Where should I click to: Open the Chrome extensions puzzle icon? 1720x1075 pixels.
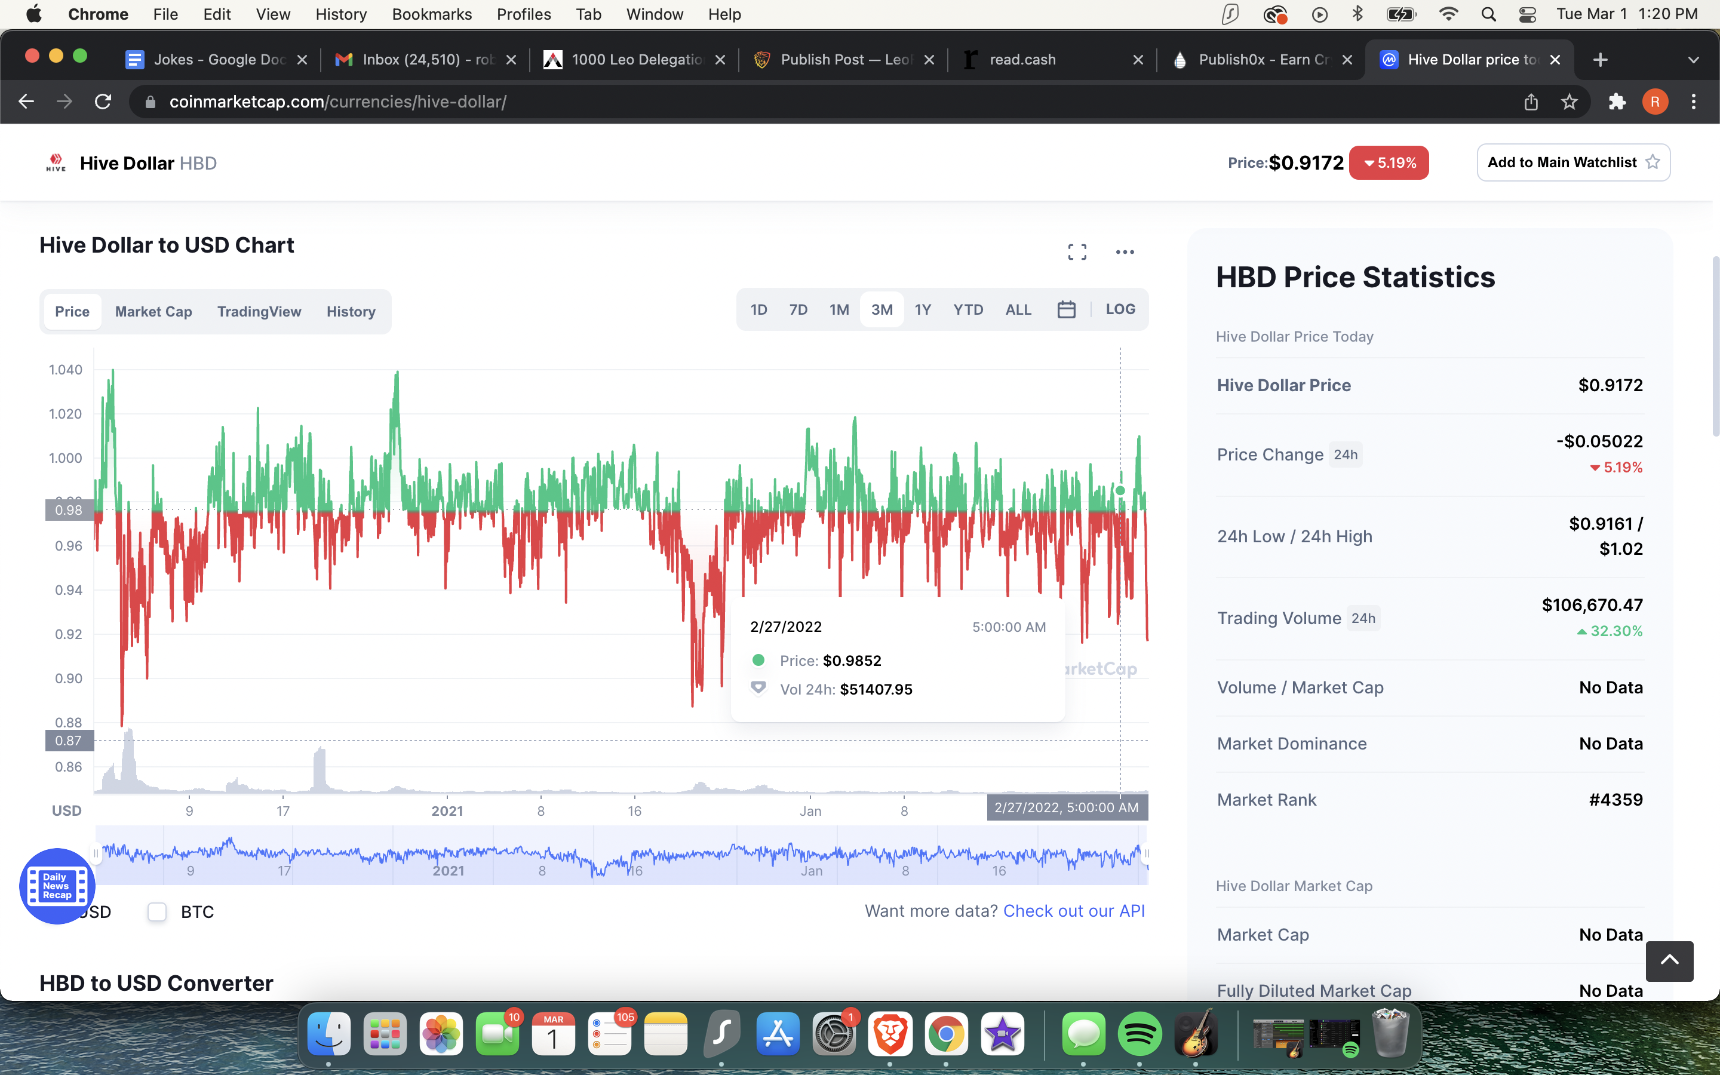coord(1617,102)
